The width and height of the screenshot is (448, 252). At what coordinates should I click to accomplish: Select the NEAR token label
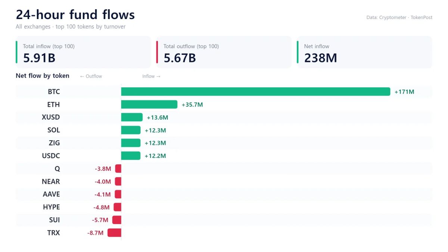51,181
